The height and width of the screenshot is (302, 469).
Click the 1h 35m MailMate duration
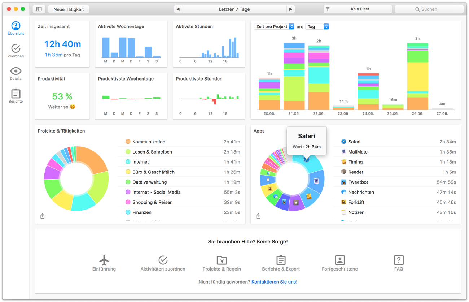tap(448, 152)
